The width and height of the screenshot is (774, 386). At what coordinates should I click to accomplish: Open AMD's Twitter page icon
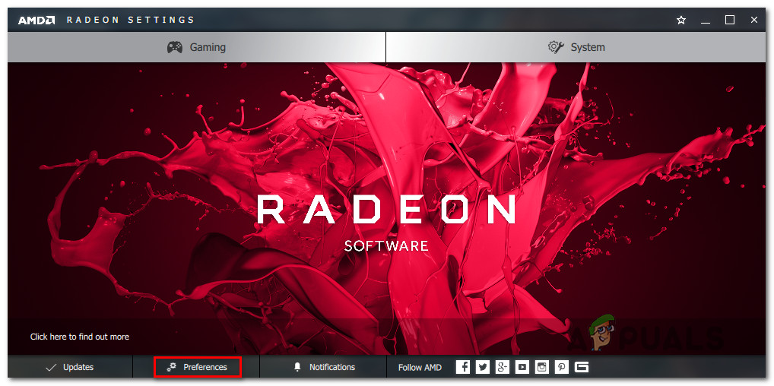(x=483, y=367)
